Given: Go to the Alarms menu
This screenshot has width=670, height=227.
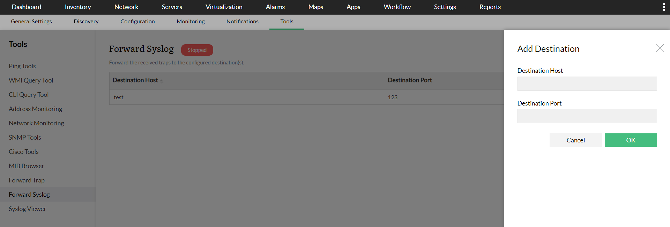Looking at the screenshot, I should [x=275, y=7].
